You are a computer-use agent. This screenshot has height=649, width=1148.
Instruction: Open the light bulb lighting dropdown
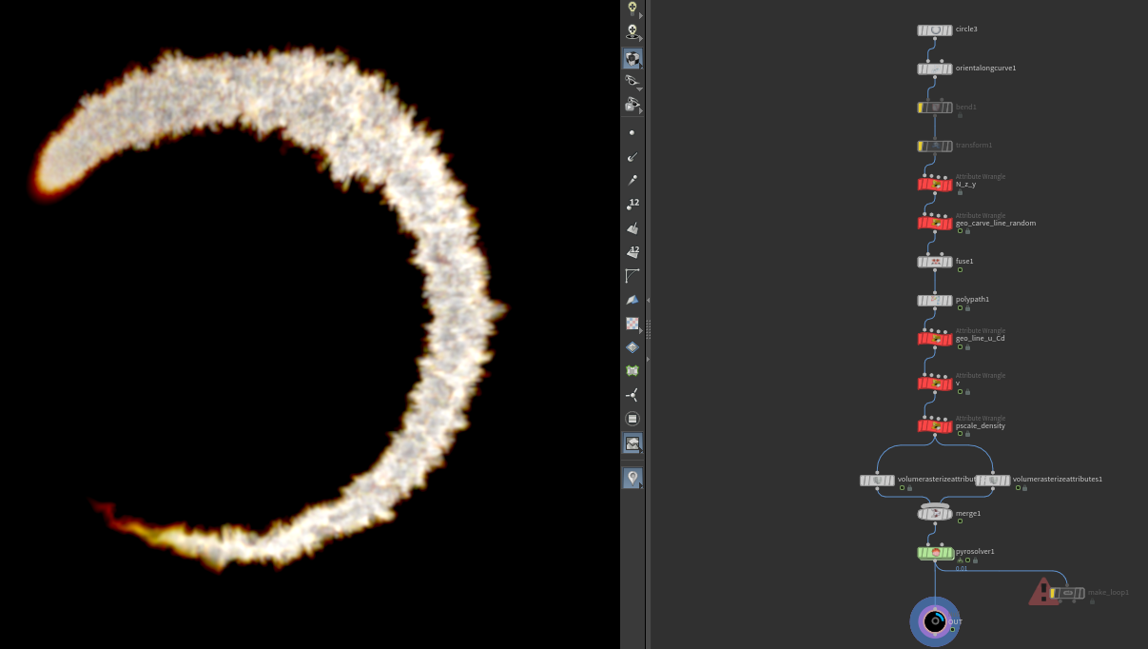point(640,16)
